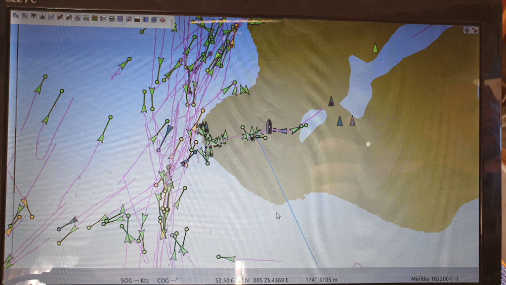Shift to larger scale chart
This screenshot has width=506, height=285.
[33, 17]
